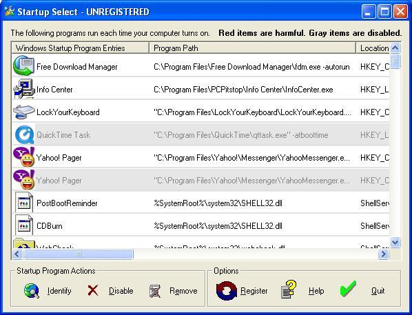Minimize the Startup Select window
412x315 pixels.
click(x=368, y=12)
